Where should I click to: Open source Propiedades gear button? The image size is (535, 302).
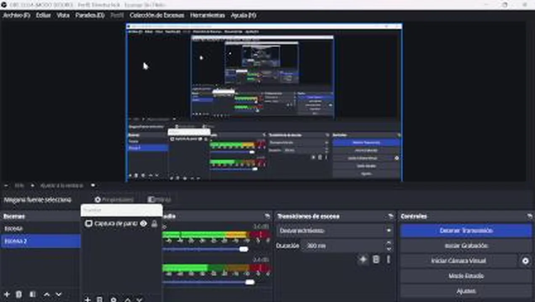tap(114, 200)
